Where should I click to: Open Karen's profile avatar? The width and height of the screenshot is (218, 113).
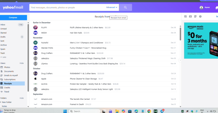201,8
